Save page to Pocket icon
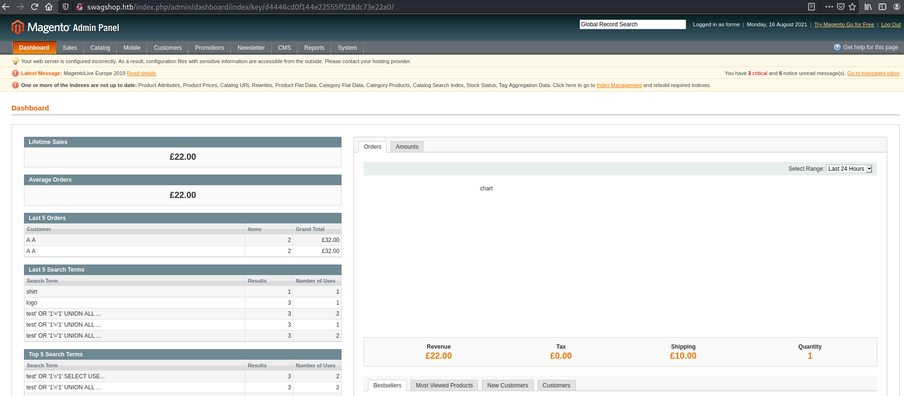The width and height of the screenshot is (904, 396). [x=841, y=7]
